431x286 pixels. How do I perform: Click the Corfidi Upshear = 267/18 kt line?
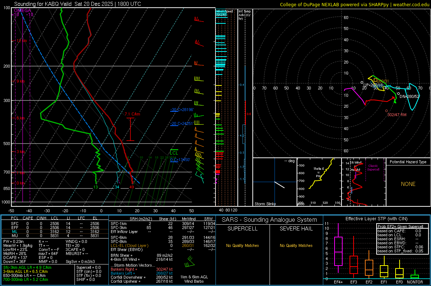pos(142,281)
